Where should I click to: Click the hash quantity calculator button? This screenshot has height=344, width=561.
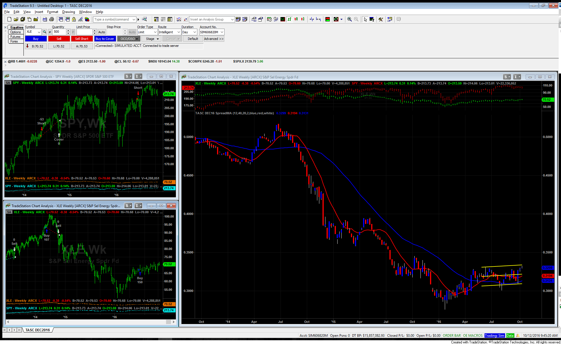[50, 32]
